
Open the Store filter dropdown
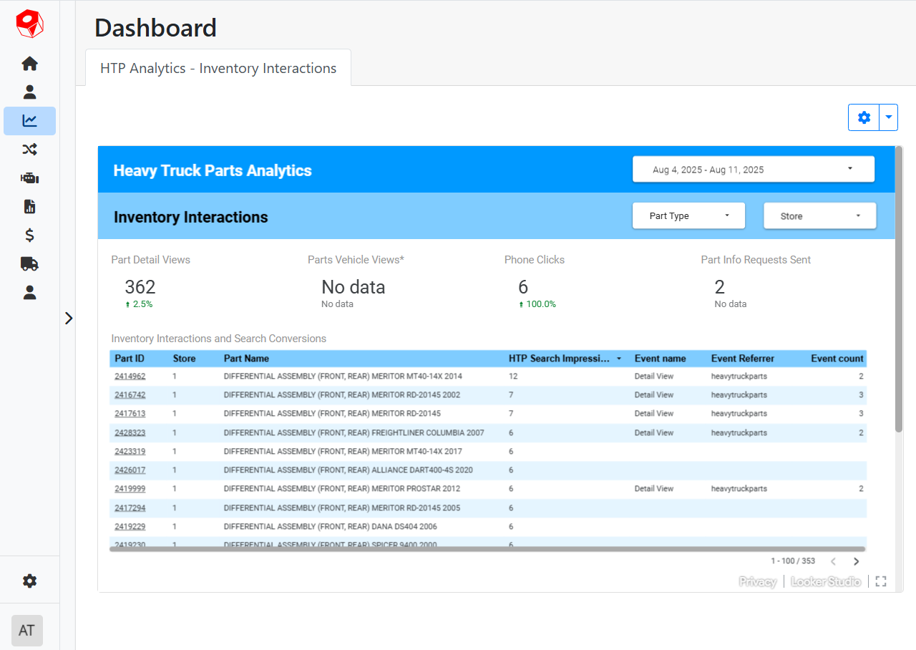coord(819,215)
